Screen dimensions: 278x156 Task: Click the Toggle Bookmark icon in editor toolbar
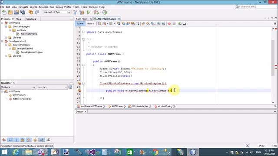[153, 24]
